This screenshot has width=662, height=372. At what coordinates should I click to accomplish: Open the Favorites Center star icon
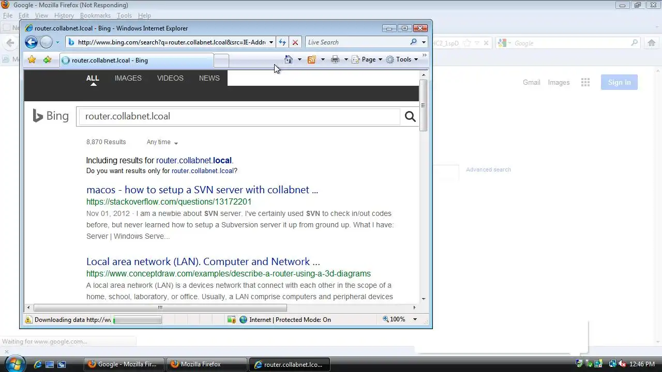click(x=32, y=60)
